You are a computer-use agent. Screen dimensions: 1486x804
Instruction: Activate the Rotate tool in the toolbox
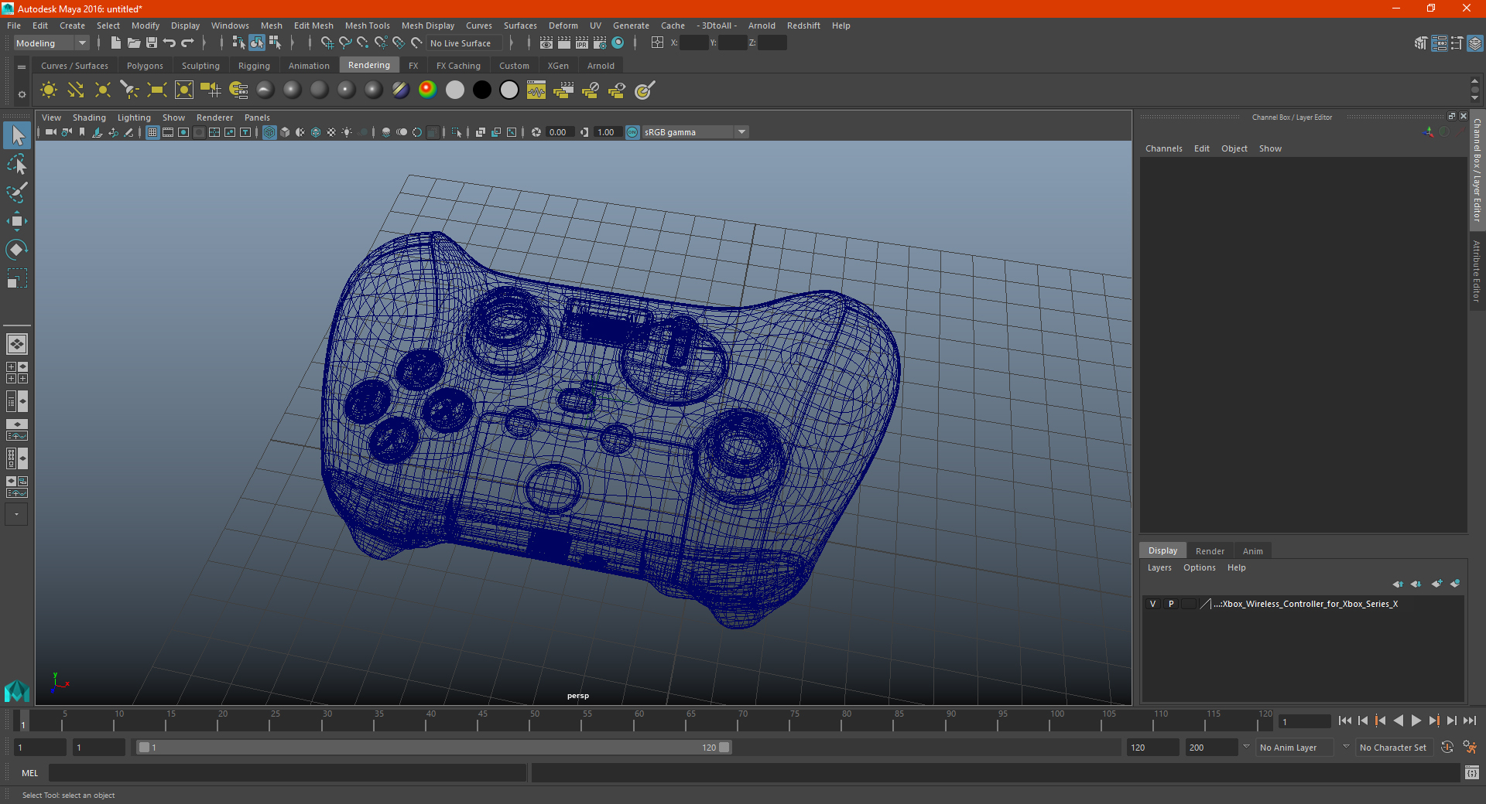tap(17, 250)
